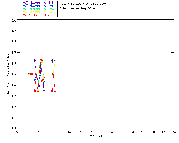Click the 1.0 tick label on y-axis
The image size is (179, 143).
click(14, 128)
